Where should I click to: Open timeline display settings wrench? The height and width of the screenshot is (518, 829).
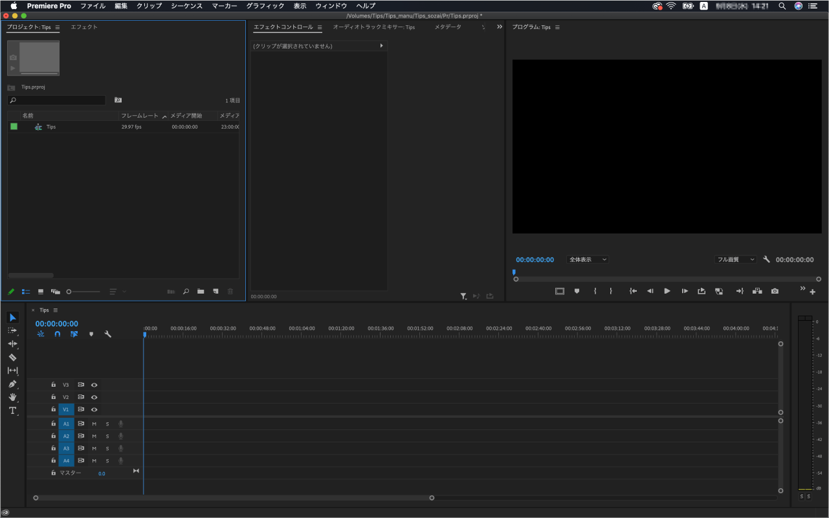[x=108, y=334]
